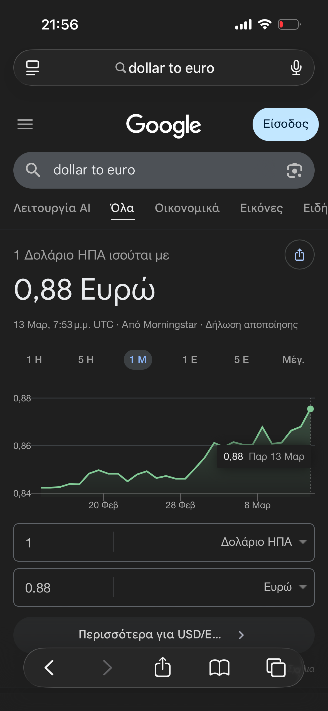
Task: Open the page reader menu icon
Action: 32,68
